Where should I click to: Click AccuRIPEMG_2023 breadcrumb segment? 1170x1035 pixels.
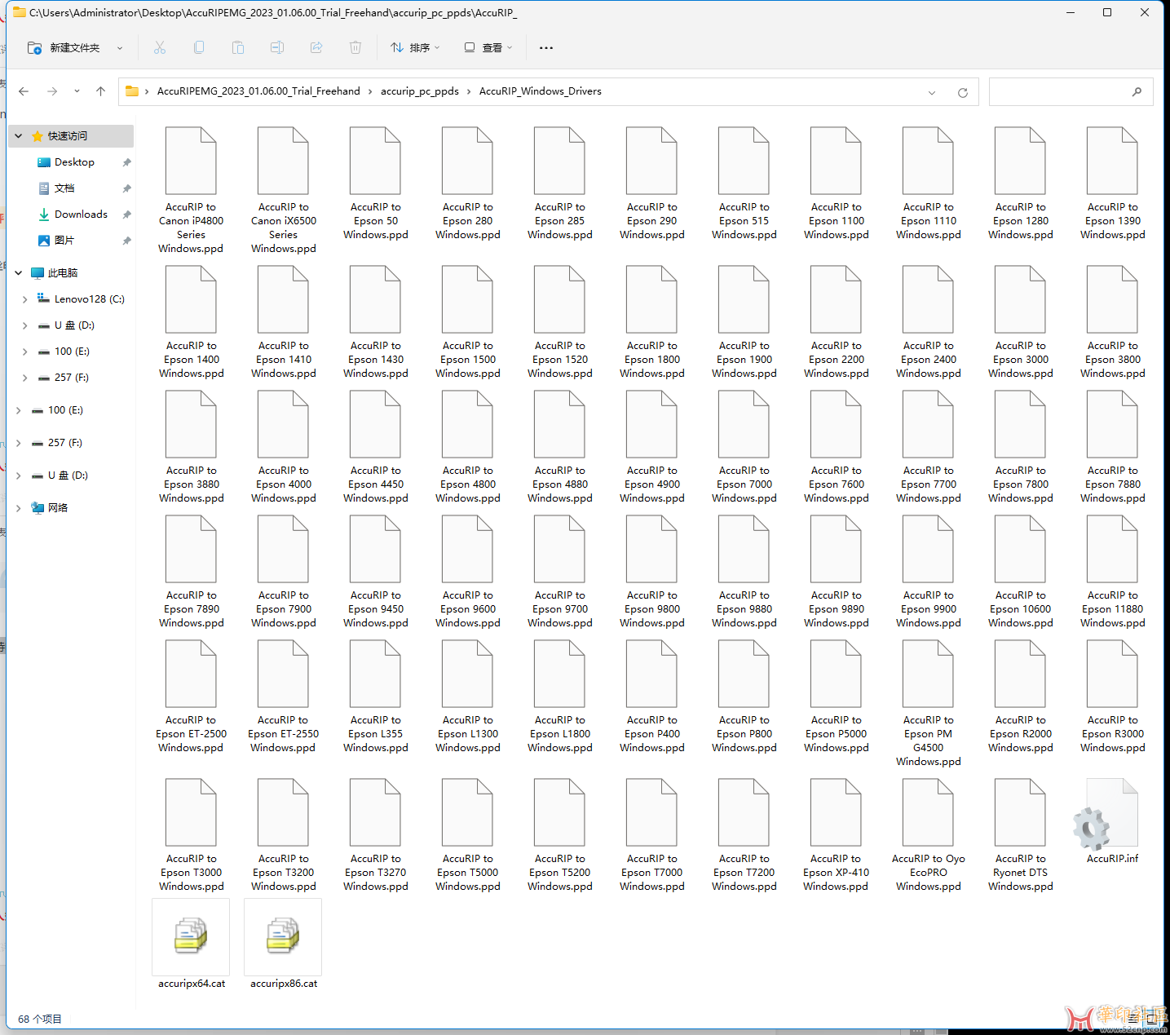click(258, 91)
